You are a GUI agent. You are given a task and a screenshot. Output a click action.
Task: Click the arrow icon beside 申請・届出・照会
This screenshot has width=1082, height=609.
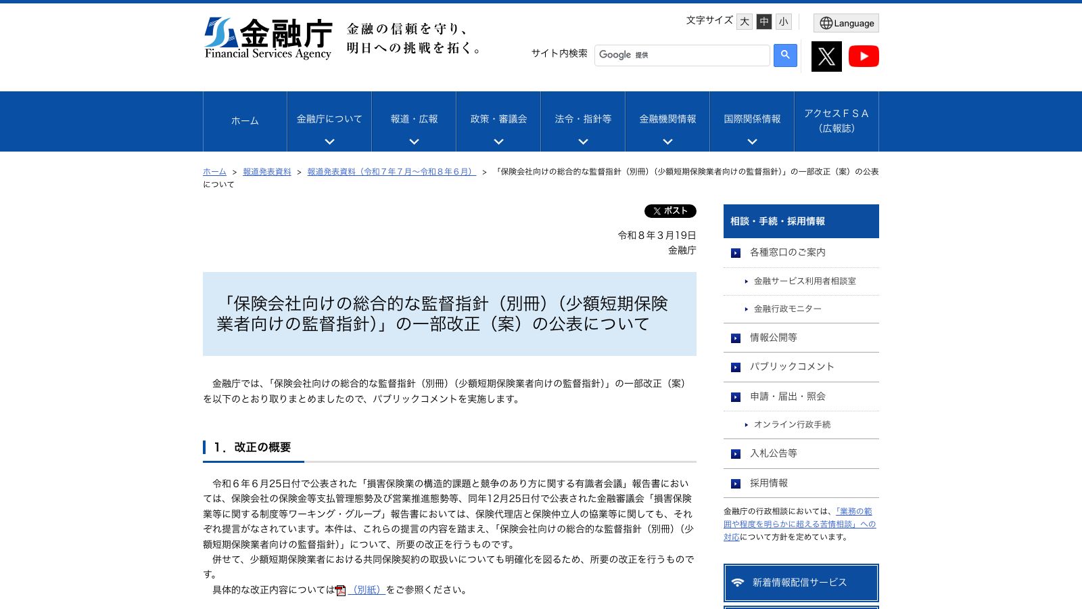736,397
